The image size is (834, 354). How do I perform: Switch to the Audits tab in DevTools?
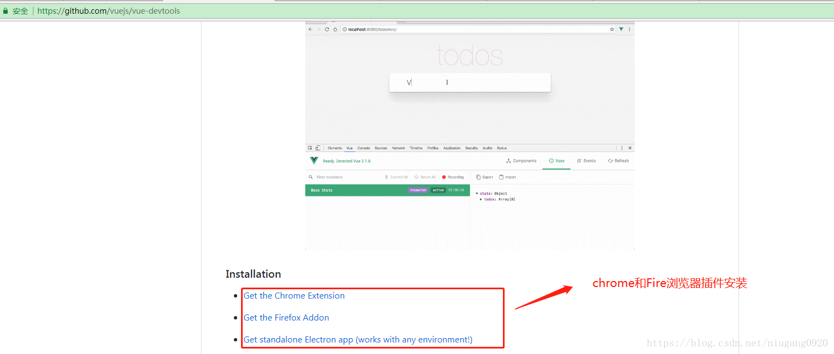tap(488, 148)
